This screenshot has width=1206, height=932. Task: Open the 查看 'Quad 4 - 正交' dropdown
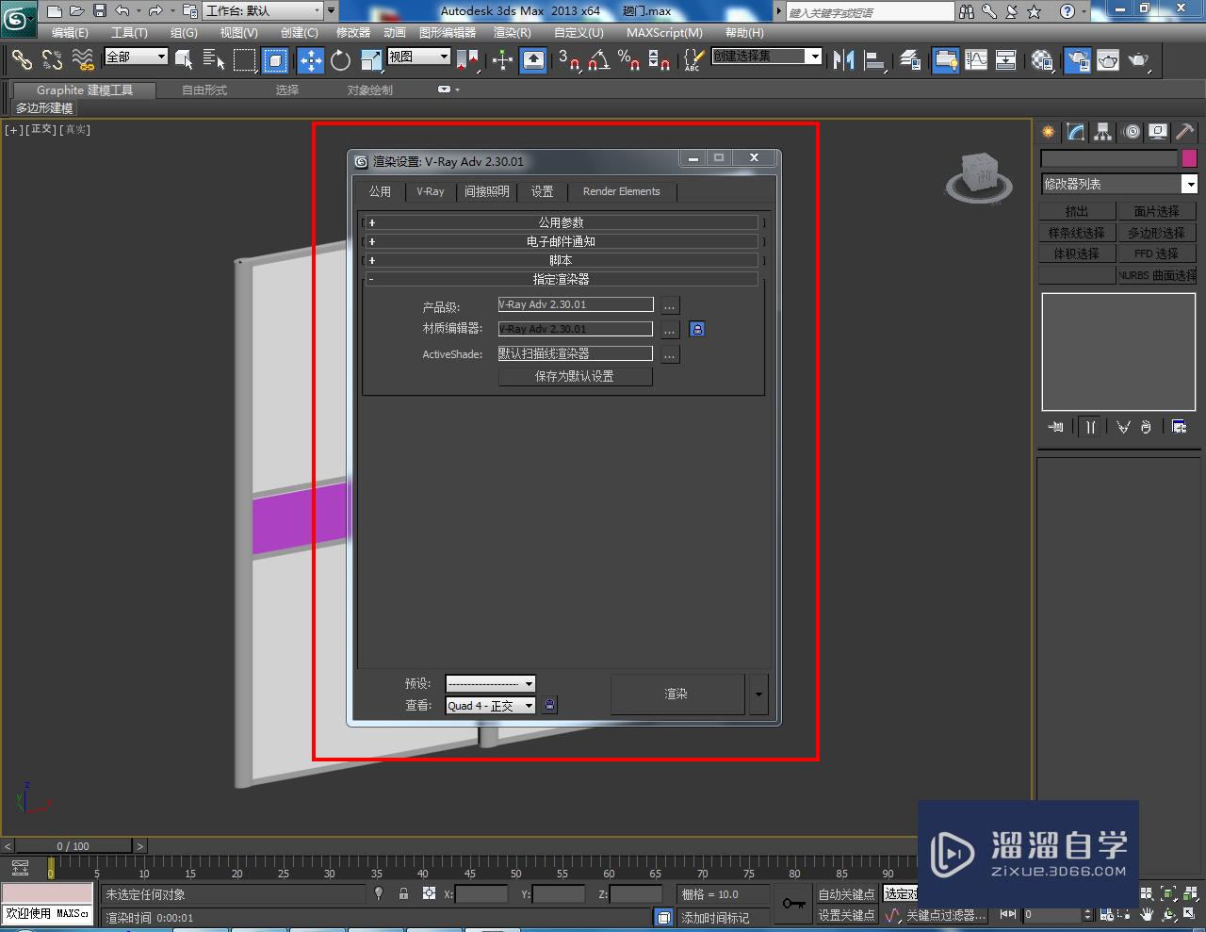(x=490, y=705)
